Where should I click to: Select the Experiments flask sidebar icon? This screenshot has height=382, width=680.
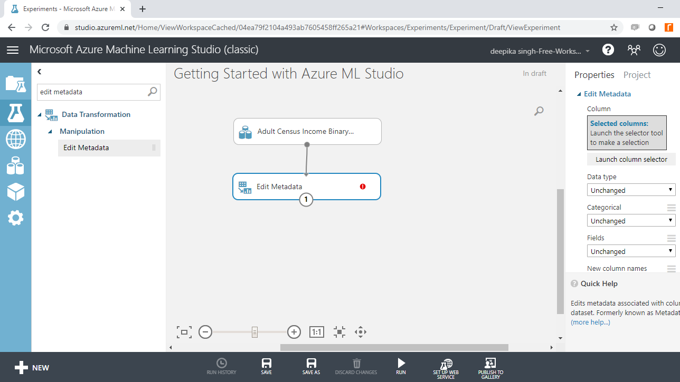pos(15,112)
